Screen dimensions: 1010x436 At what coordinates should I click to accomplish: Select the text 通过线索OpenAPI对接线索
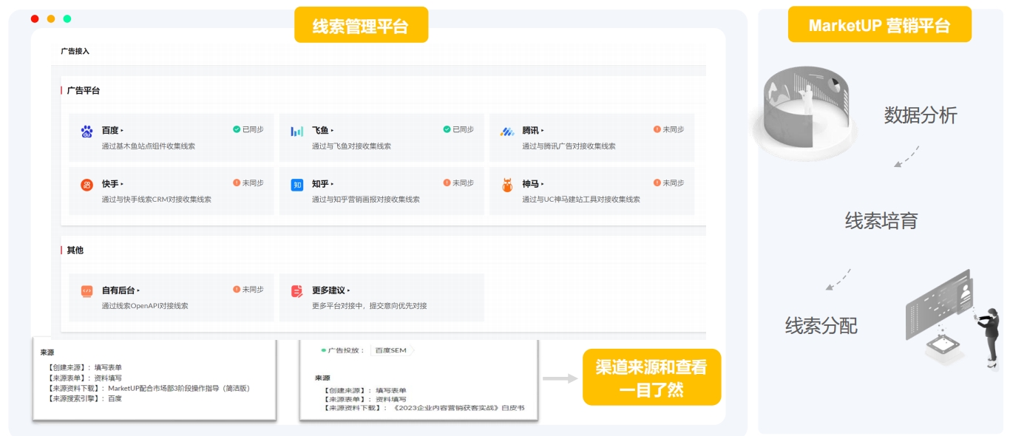click(x=145, y=306)
